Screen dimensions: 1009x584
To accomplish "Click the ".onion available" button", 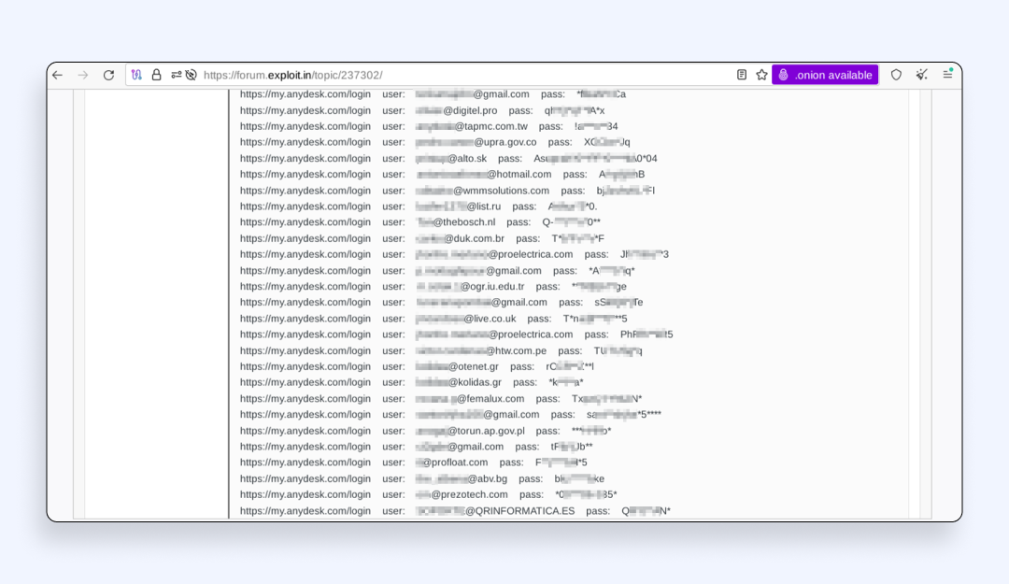I will (x=825, y=75).
